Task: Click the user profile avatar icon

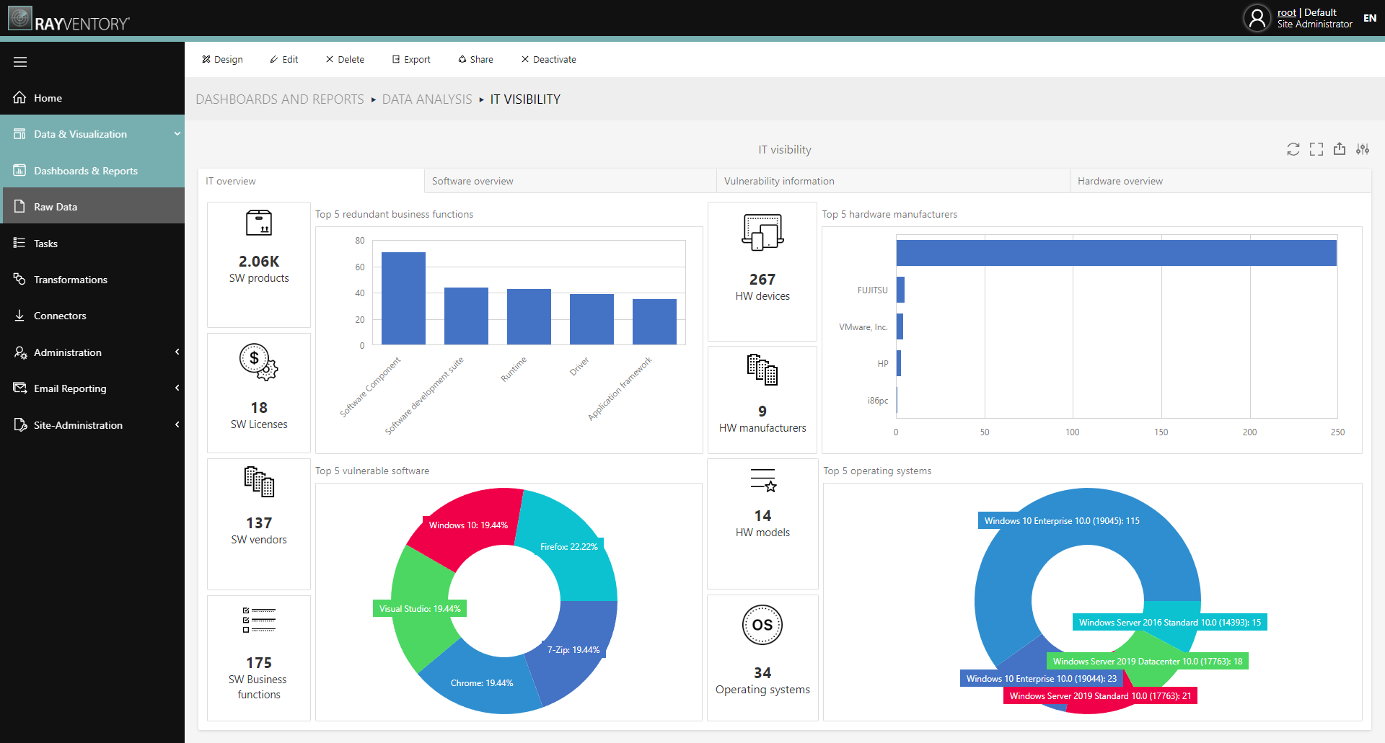Action: (x=1257, y=18)
